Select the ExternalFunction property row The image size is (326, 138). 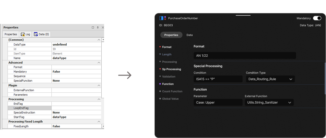coord(54,90)
